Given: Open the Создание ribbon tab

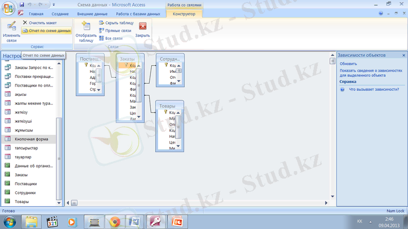Looking at the screenshot, I should pos(60,14).
